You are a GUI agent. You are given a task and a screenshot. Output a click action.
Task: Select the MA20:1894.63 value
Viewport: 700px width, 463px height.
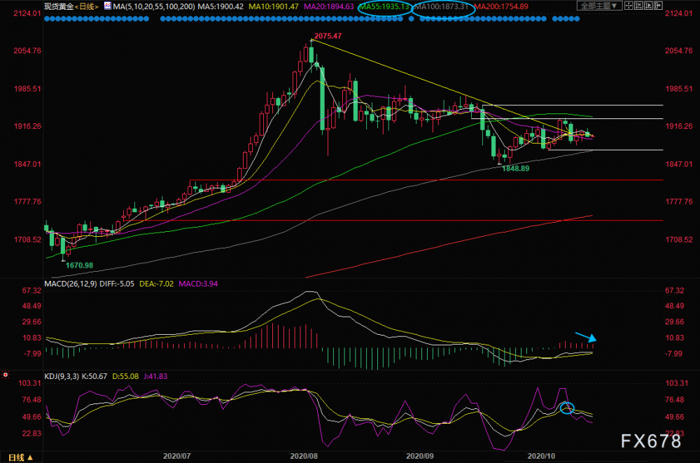[x=328, y=6]
